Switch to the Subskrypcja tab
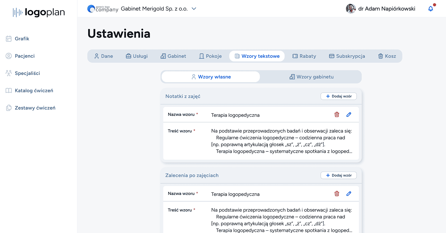This screenshot has height=233, width=446. pyautogui.click(x=347, y=56)
